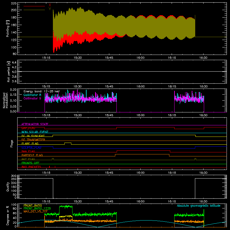Click the SC_TRANSMITTER flag label
230x230 pixels.
[33, 140]
